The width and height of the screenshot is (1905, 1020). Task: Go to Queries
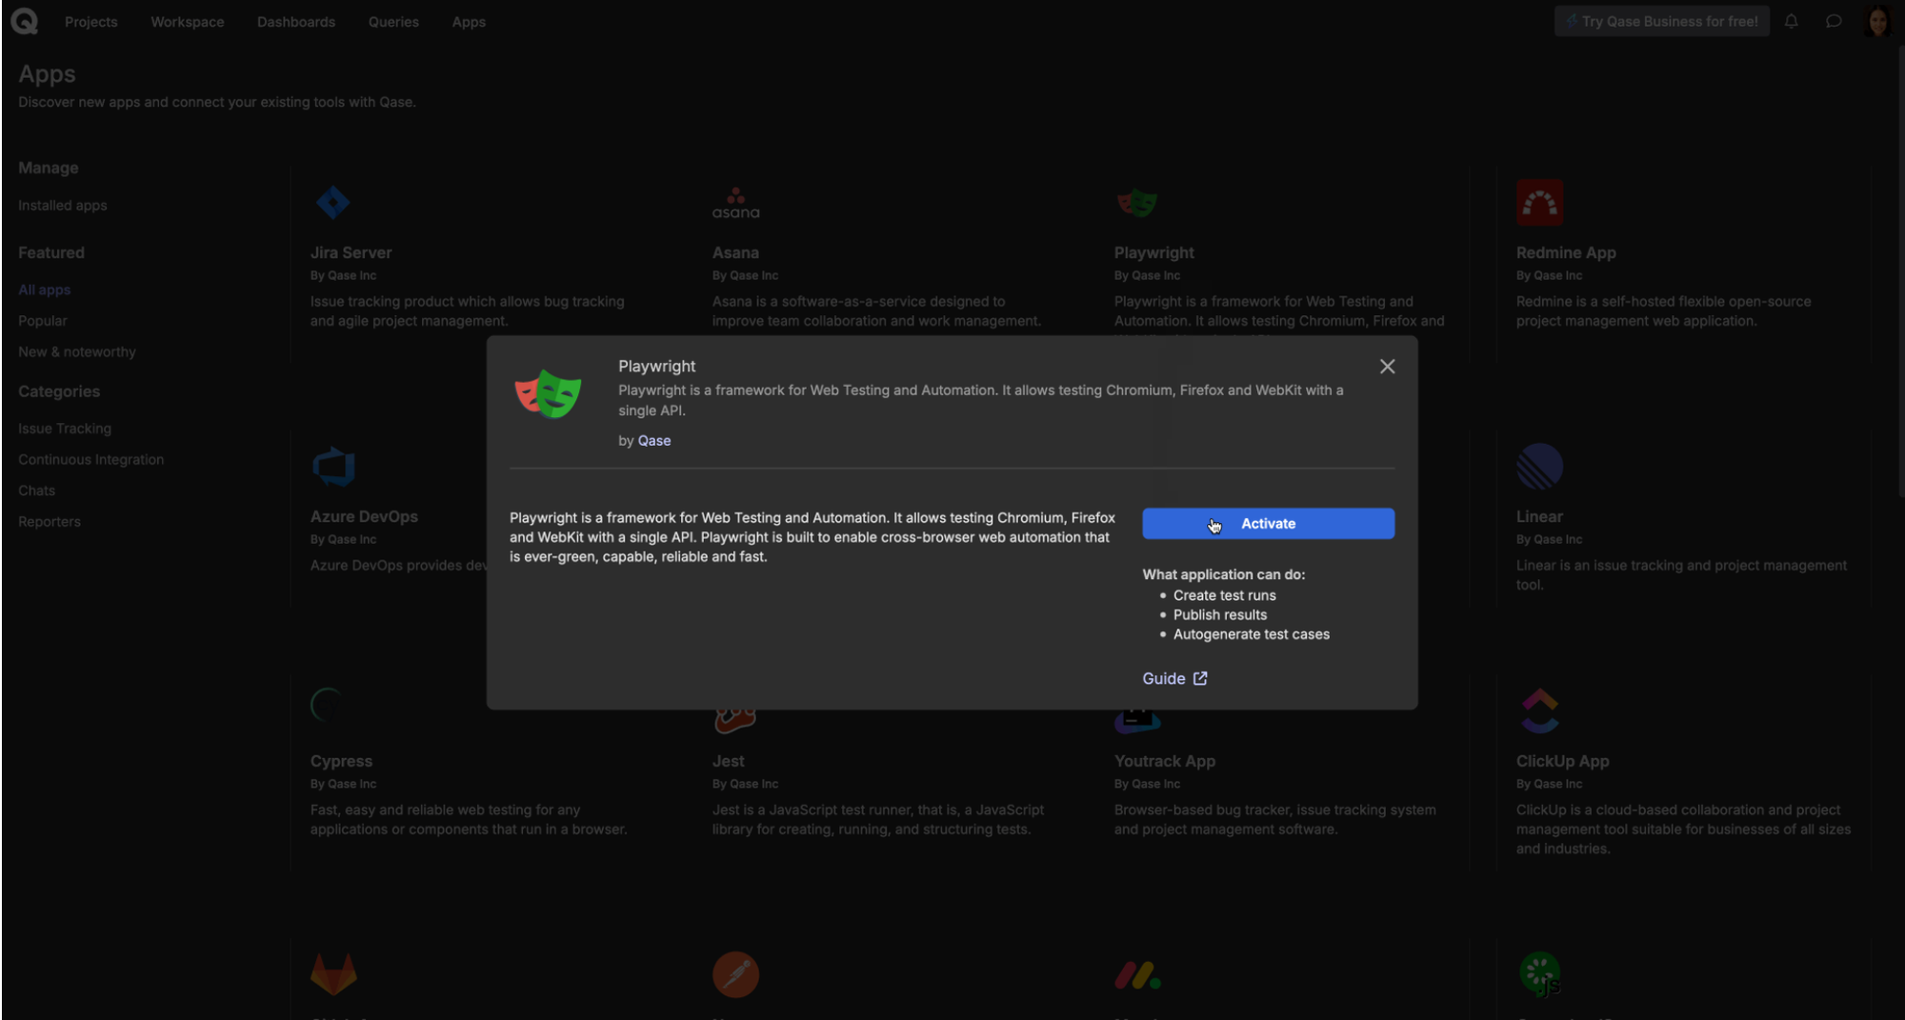click(x=393, y=21)
